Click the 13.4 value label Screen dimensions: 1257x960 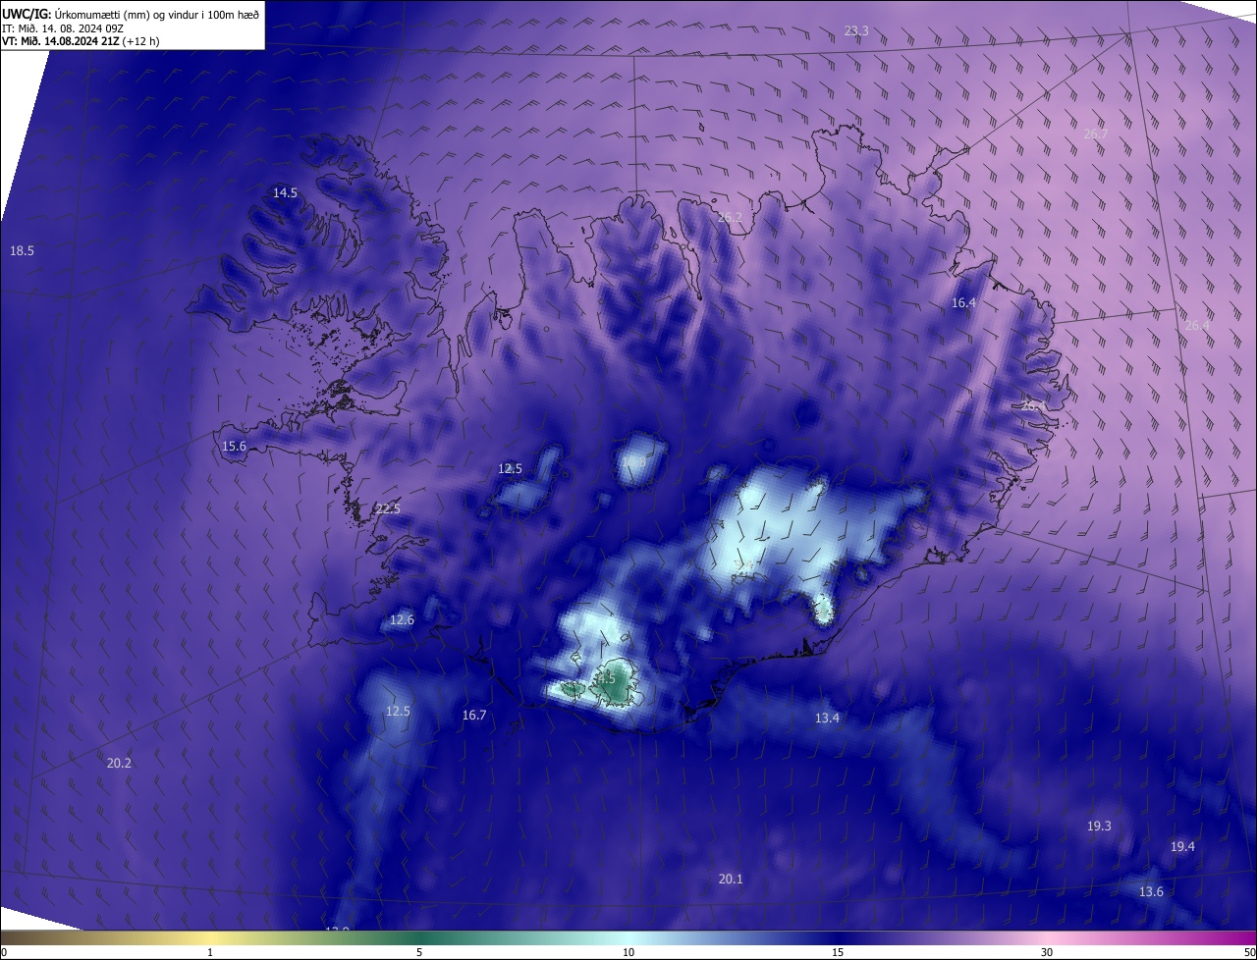pyautogui.click(x=827, y=719)
